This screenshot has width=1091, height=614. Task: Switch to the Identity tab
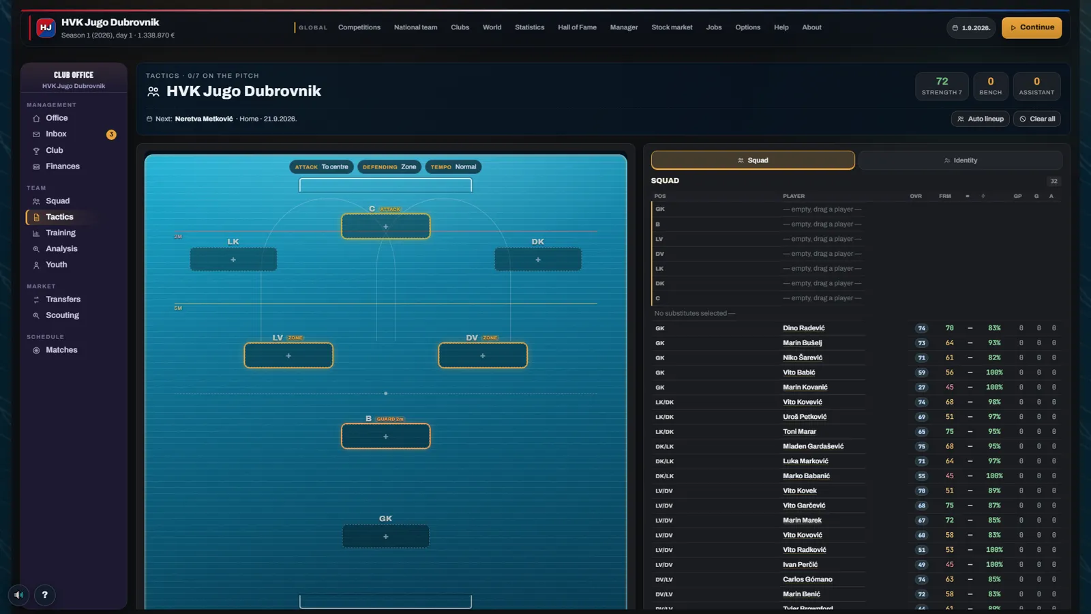[960, 160]
